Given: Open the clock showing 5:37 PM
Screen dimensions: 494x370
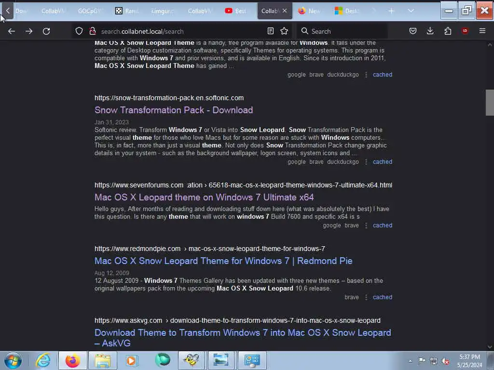Looking at the screenshot, I should (x=469, y=361).
